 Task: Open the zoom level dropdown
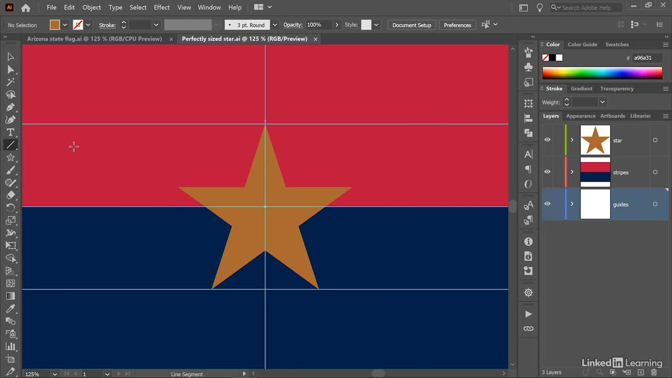pos(55,374)
